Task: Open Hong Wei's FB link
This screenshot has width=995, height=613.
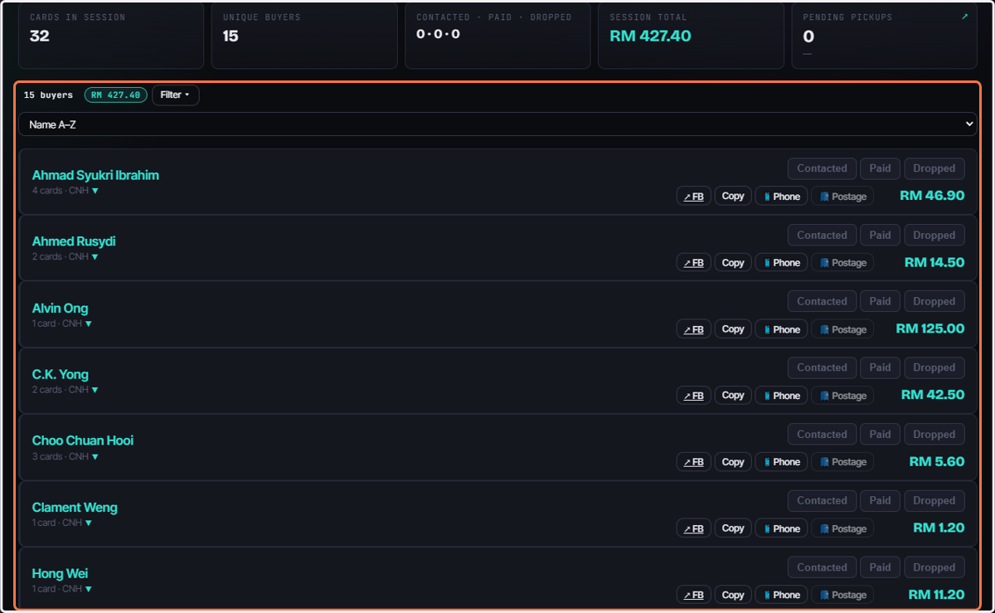Action: 694,595
